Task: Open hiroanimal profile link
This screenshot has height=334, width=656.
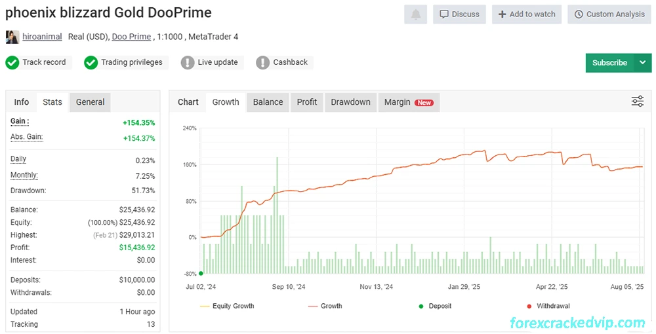Action: tap(42, 37)
